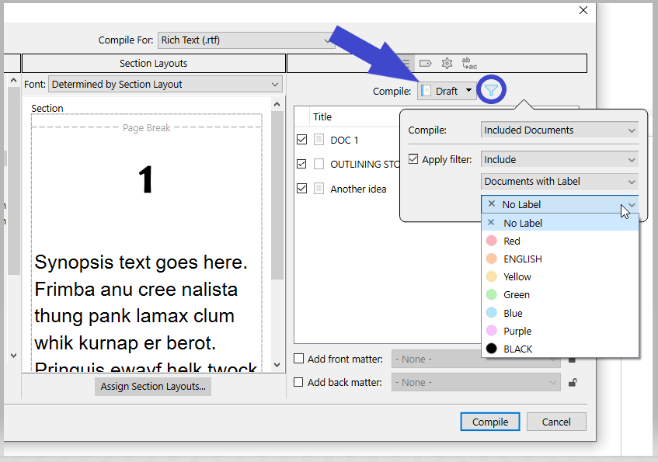This screenshot has width=658, height=462.
Task: Enable the Add front matter checkbox
Action: [299, 359]
